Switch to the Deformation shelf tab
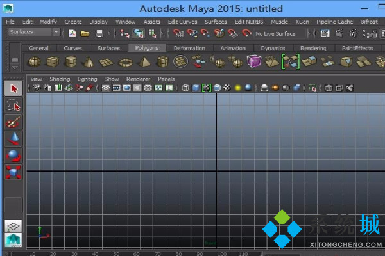Image resolution: width=385 pixels, height=256 pixels. click(189, 48)
